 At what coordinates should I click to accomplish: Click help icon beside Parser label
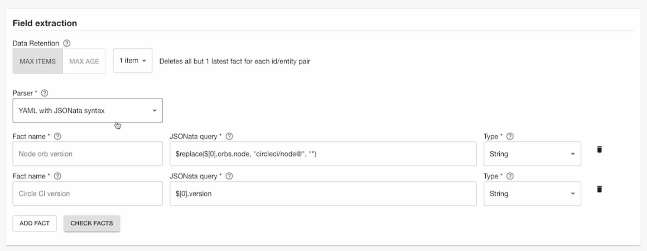click(44, 93)
